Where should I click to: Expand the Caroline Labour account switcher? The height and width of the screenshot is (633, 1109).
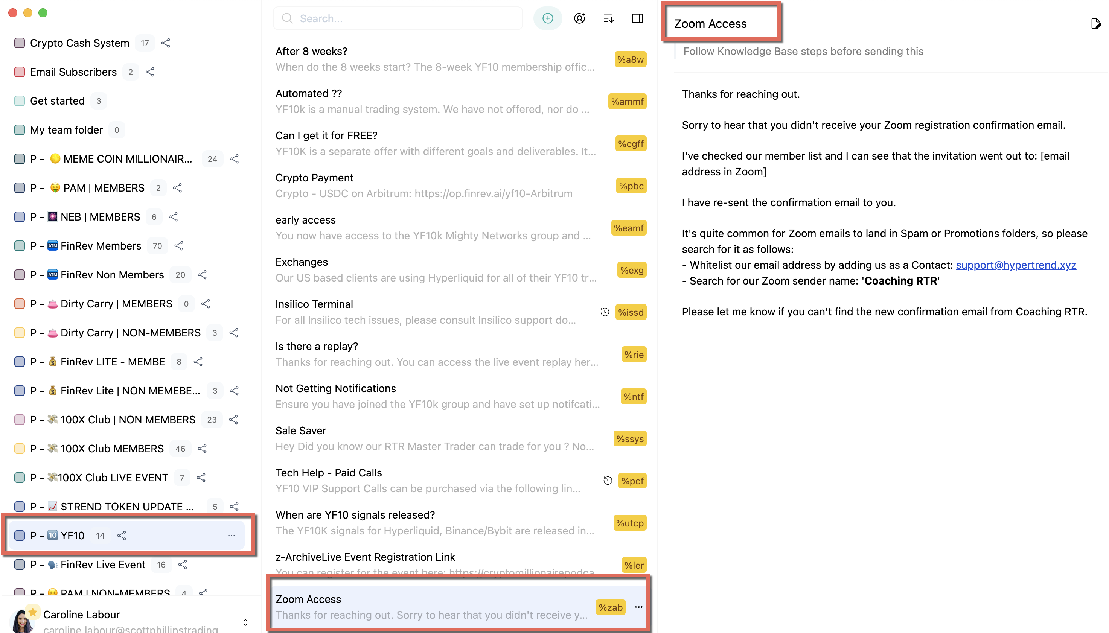tap(245, 622)
